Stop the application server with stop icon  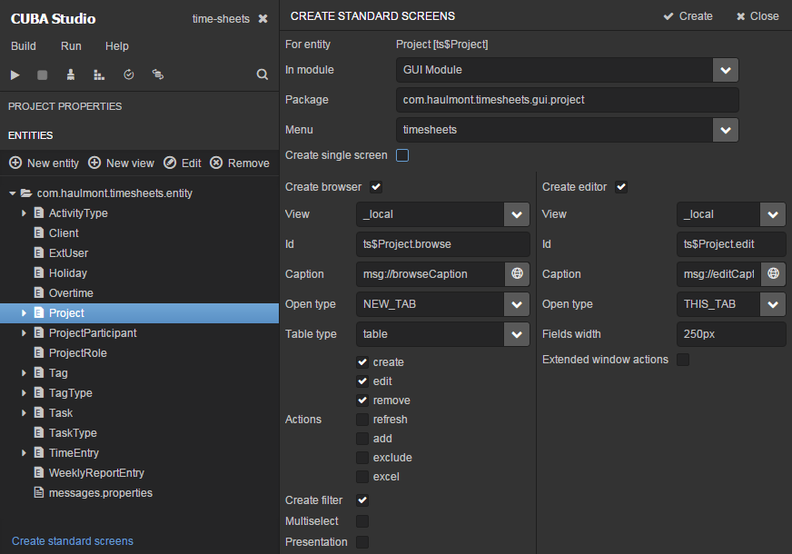click(x=43, y=74)
